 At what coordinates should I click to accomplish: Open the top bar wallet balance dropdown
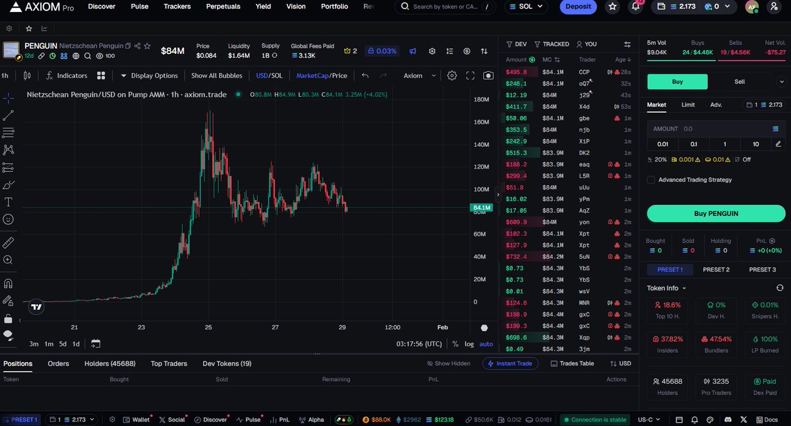pyautogui.click(x=695, y=7)
